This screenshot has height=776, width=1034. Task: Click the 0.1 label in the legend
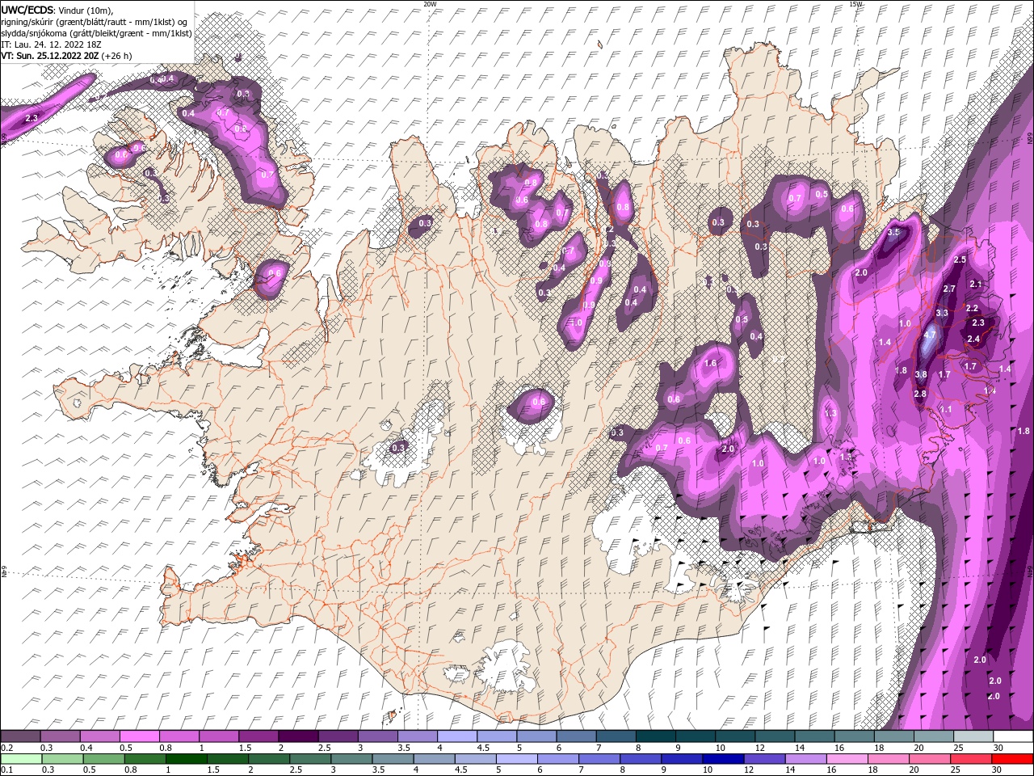point(6,771)
